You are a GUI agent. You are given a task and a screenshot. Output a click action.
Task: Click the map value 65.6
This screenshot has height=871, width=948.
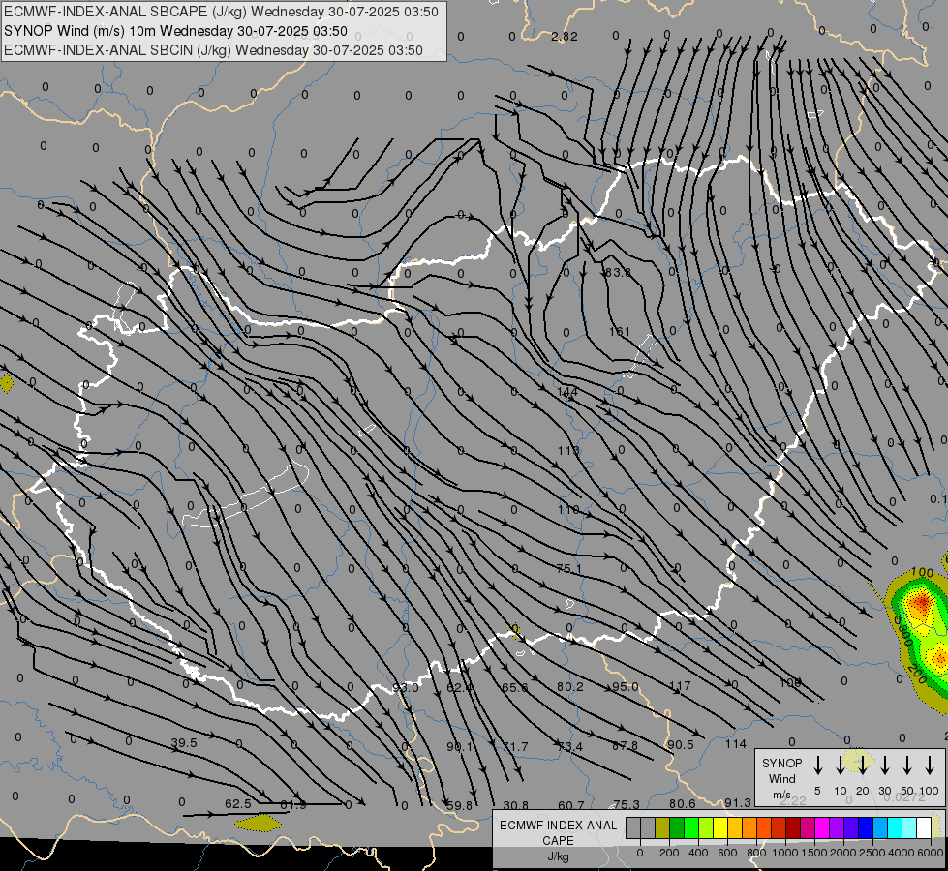pyautogui.click(x=514, y=688)
